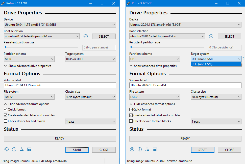Image resolution: width=245 pixels, height=164 pixels.
Task: Open settings sliders icon in right Rufus window
Action: tap(147, 149)
